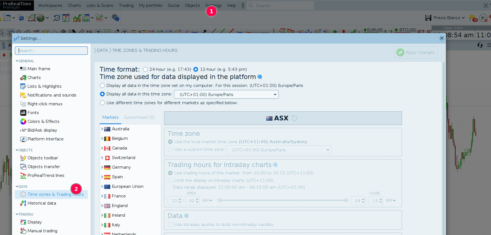Toggle the muted speaker sound icon

tap(484, 18)
